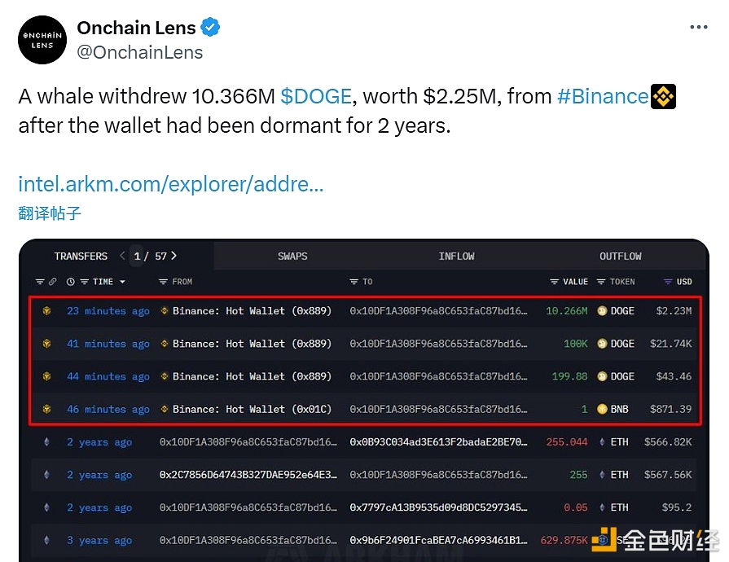Image resolution: width=729 pixels, height=562 pixels.
Task: Click the clock icon next to TIME
Action: pos(71,282)
